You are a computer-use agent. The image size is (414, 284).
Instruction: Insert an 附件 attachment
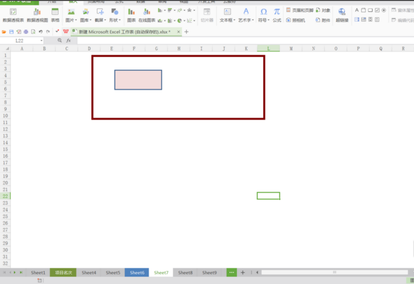click(x=323, y=20)
